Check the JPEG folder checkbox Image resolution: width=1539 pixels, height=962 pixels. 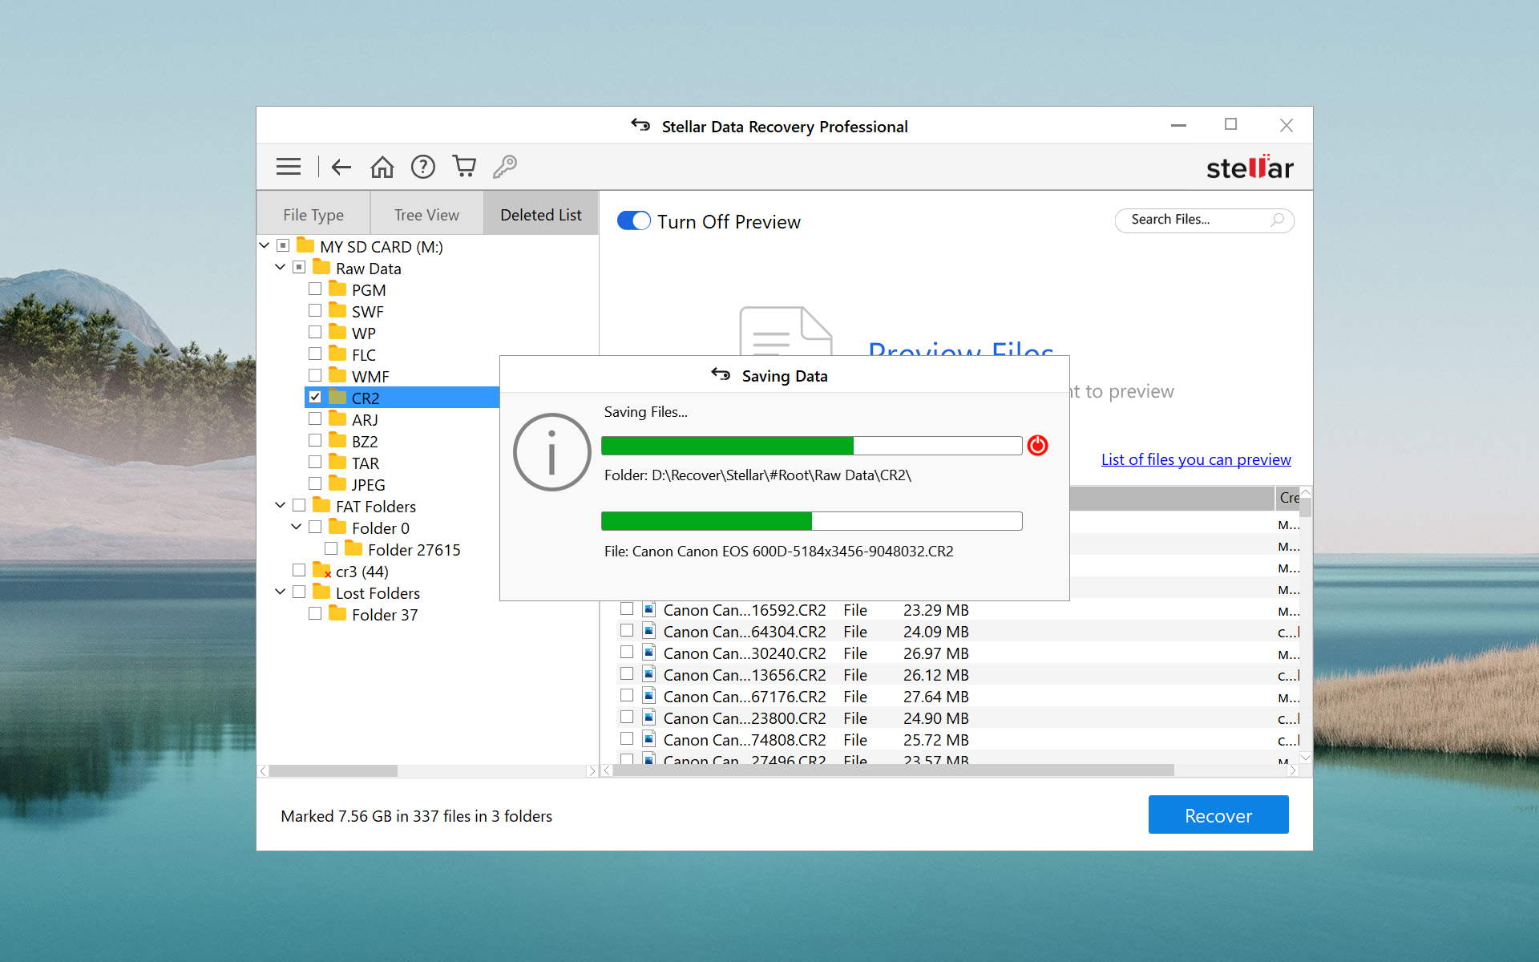coord(315,483)
